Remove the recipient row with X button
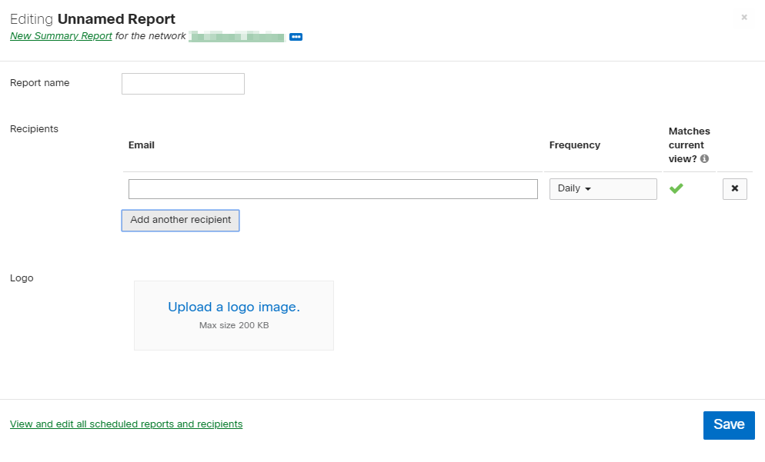 pos(734,189)
